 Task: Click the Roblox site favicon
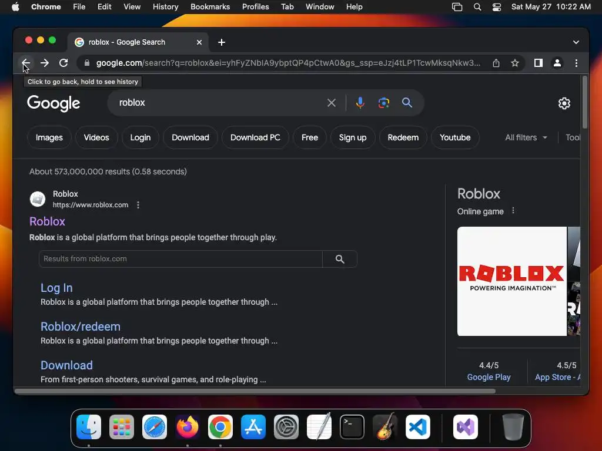pos(38,199)
